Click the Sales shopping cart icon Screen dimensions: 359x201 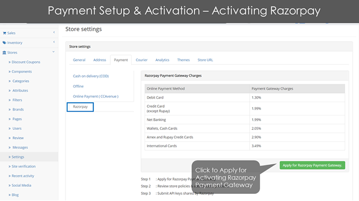click(4, 33)
